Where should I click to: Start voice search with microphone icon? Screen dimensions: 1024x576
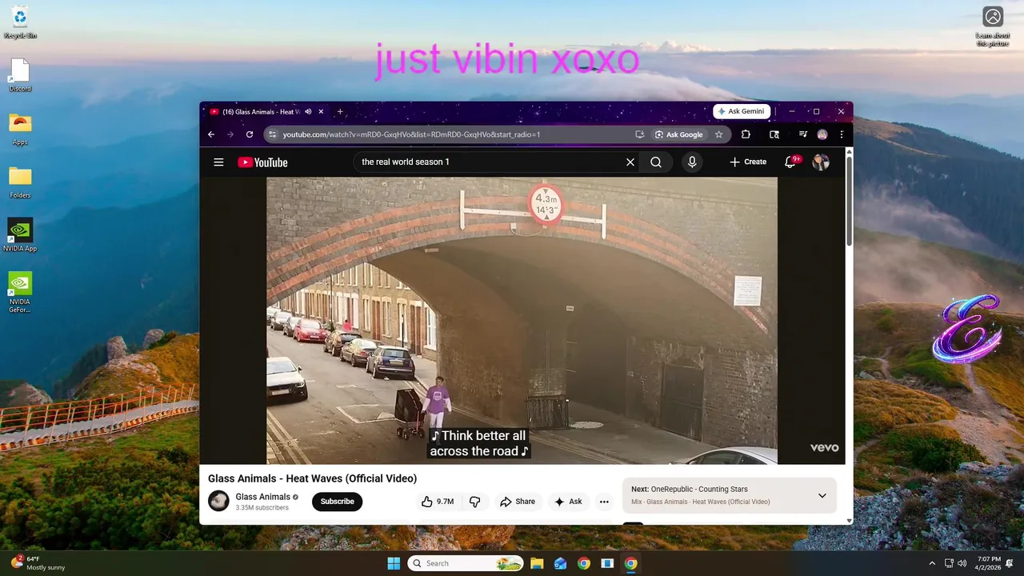tap(692, 162)
